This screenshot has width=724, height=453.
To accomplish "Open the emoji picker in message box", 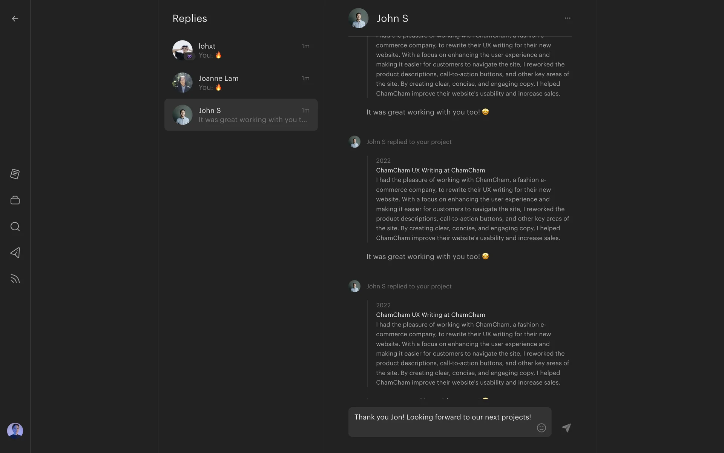I will click(541, 428).
